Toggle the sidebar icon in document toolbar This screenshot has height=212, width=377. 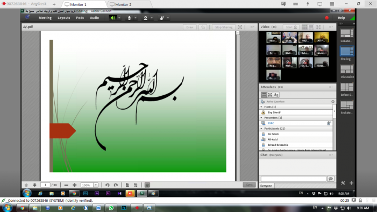[147, 185]
